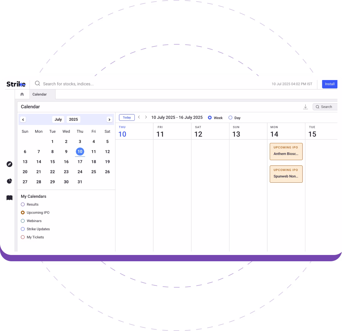The width and height of the screenshot is (342, 331).
Task: Switch to the Calendar tab
Action: click(x=39, y=94)
